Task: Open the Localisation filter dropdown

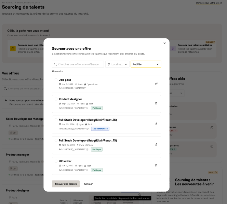Action: [x=117, y=64]
